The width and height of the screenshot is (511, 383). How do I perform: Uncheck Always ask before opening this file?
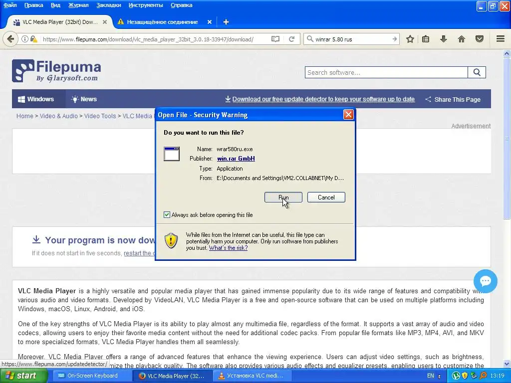167,214
